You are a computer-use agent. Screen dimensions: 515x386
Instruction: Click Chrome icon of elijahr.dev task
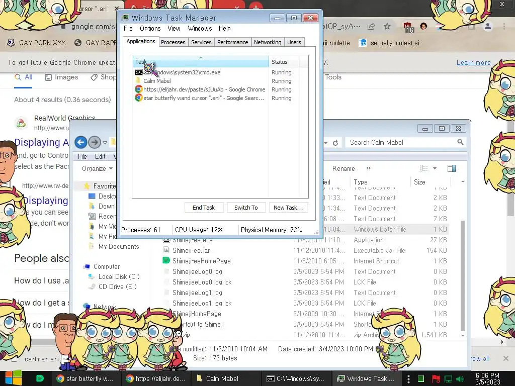[x=139, y=89]
